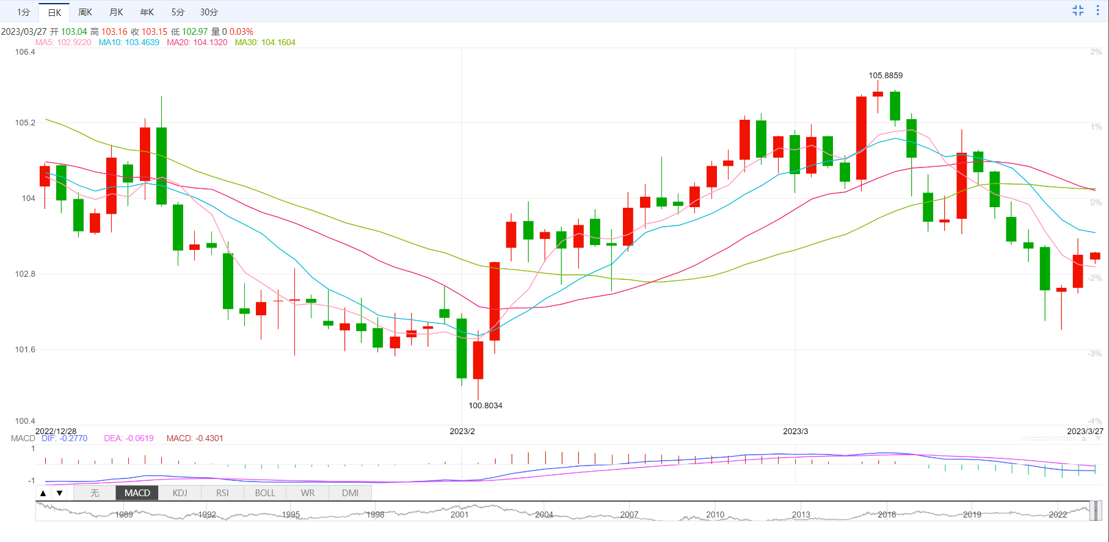Image resolution: width=1109 pixels, height=542 pixels.
Task: Switch the indicator to KDJ
Action: pyautogui.click(x=180, y=493)
